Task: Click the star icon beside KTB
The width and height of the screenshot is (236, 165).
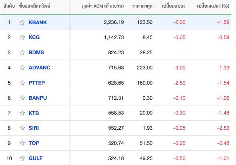Action: (x=22, y=113)
